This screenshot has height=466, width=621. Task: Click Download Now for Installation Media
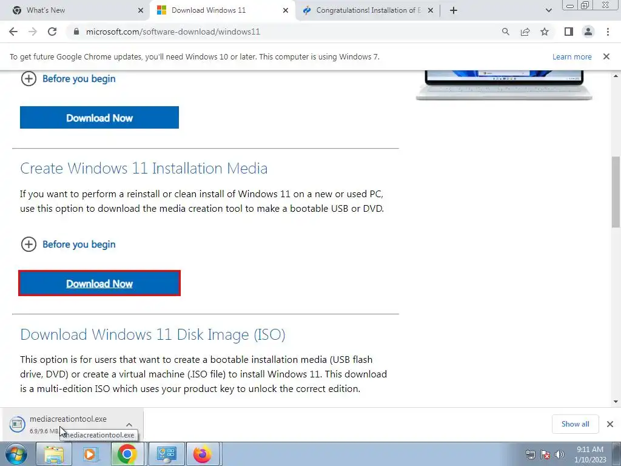[x=99, y=283]
